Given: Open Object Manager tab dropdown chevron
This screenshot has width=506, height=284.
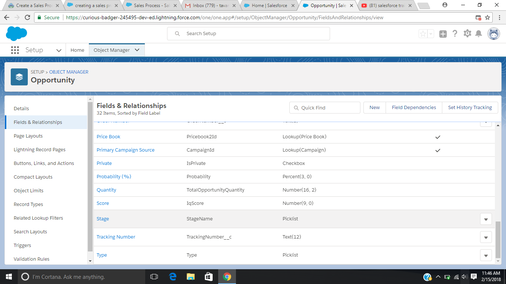Looking at the screenshot, I should pos(137,50).
